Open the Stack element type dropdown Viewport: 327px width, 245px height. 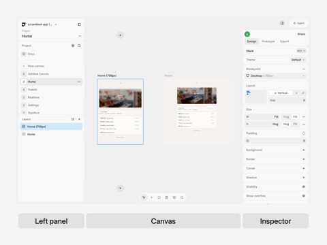point(301,51)
